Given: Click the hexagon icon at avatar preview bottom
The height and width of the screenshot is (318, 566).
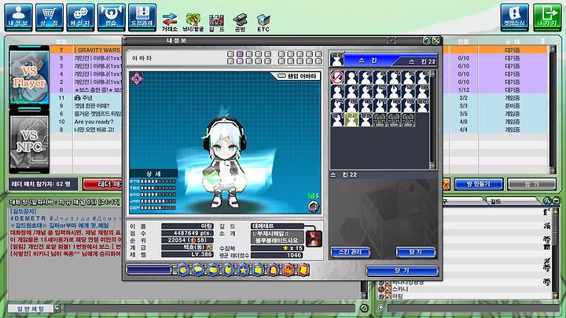Looking at the screenshot, I should 314,207.
